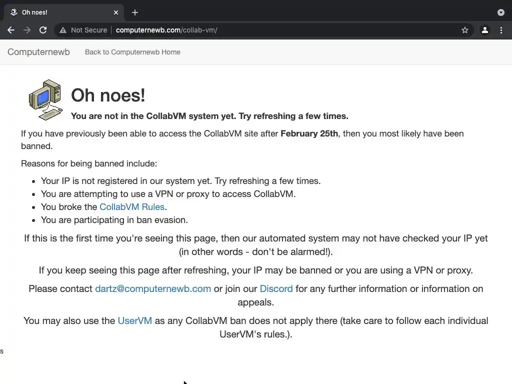
Task: Click the Not Secure warning icon
Action: 63,30
